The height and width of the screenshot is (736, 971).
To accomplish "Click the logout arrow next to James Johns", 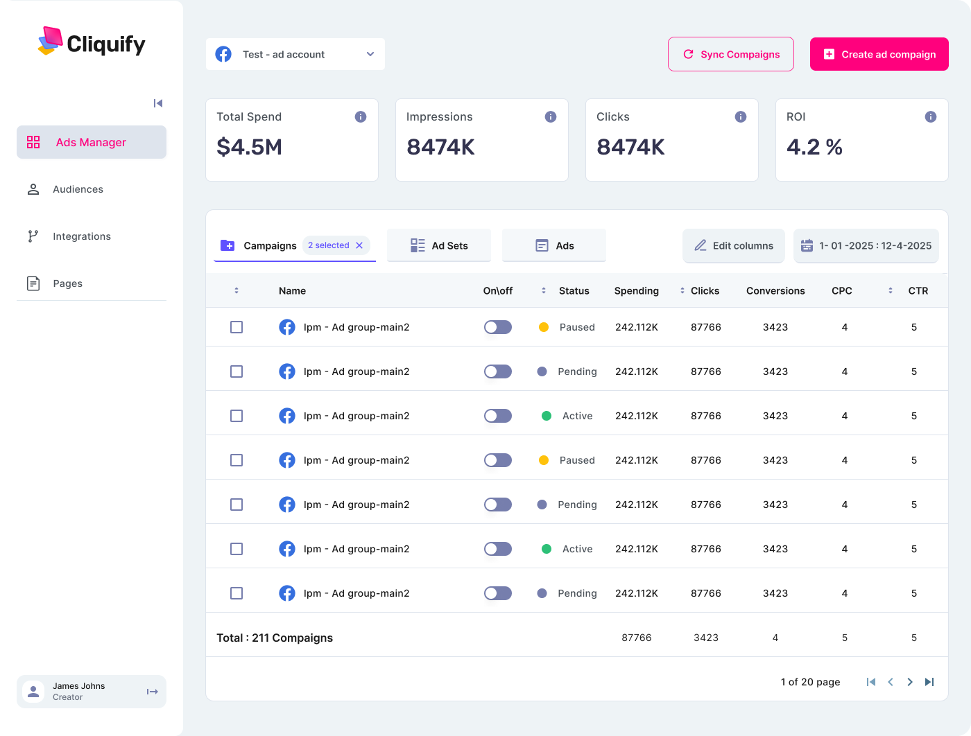I will (153, 692).
